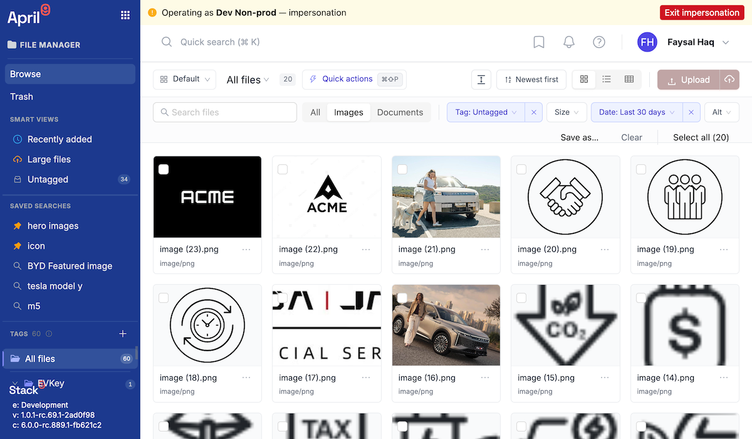Click the Upload button
Image resolution: width=752 pixels, height=439 pixels.
(689, 80)
